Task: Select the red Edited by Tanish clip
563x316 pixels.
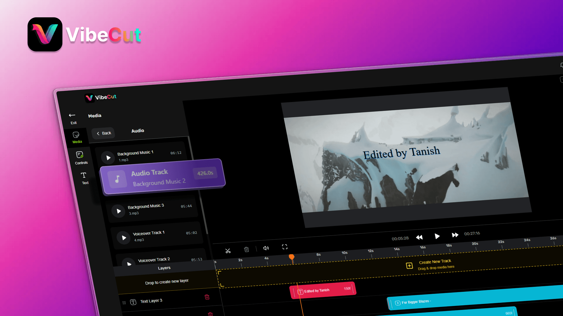Action: coord(323,290)
